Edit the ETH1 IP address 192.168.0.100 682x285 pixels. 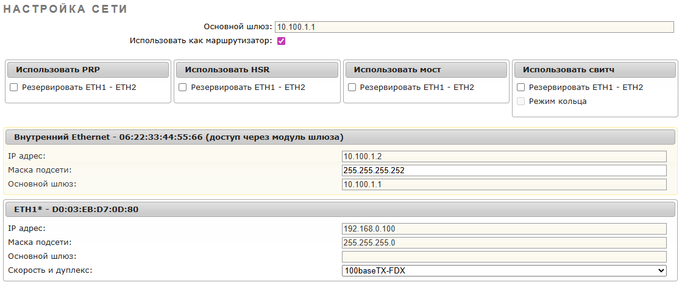point(504,228)
